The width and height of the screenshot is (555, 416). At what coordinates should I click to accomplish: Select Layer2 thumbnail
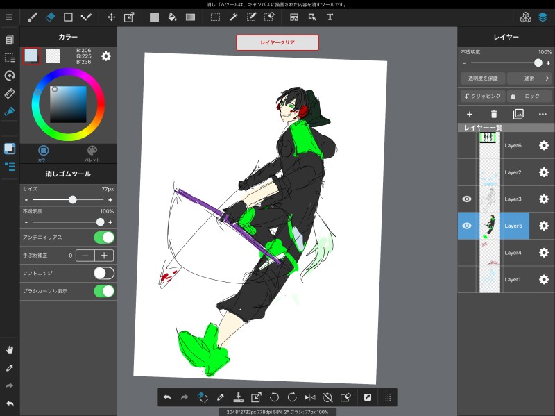(489, 172)
